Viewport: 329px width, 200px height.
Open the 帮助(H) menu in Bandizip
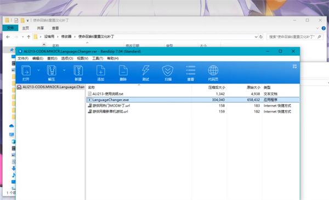point(113,58)
